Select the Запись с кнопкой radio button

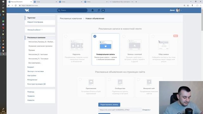point(124,36)
